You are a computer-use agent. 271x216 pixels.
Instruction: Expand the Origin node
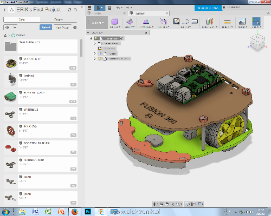click(94, 53)
